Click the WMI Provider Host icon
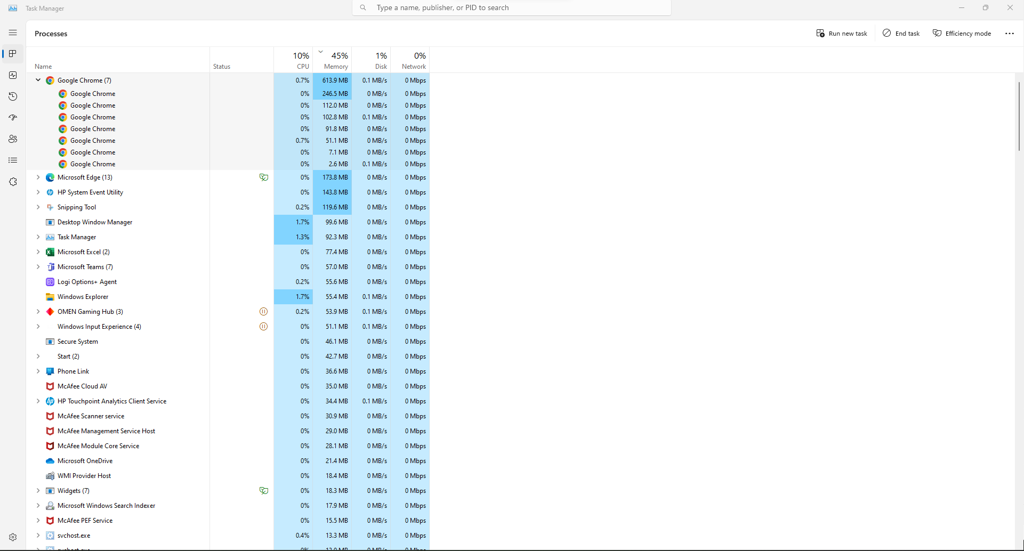Image resolution: width=1024 pixels, height=551 pixels. pos(50,476)
